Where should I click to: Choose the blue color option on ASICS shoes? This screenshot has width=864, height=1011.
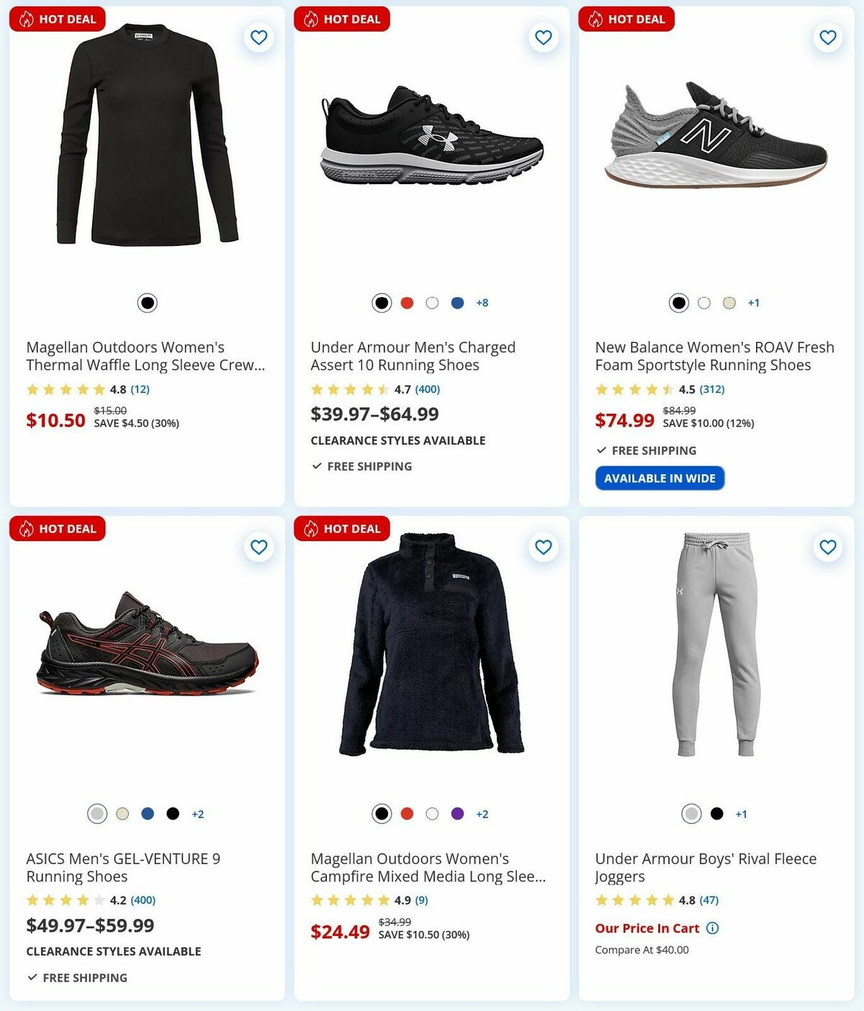148,814
